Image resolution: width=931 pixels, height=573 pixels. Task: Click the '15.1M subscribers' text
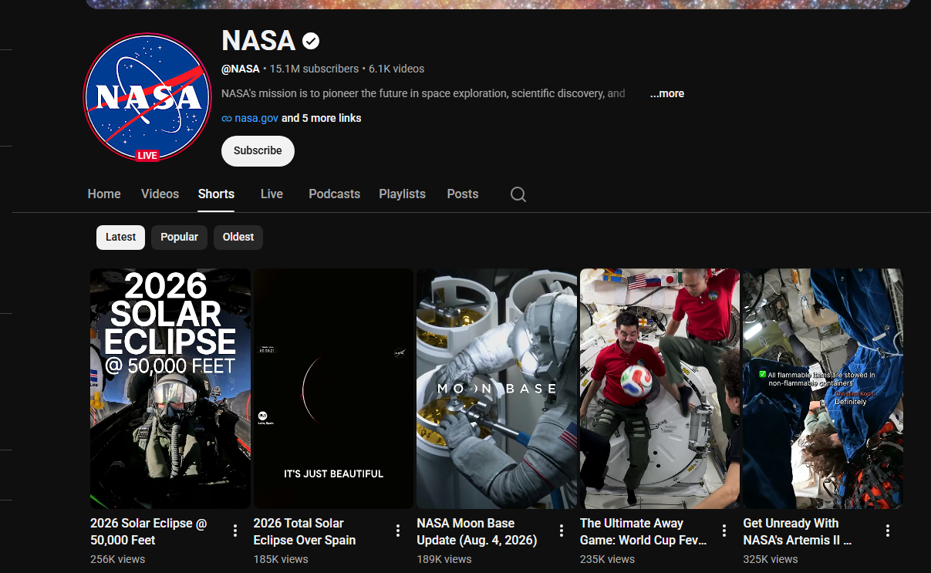click(x=314, y=69)
